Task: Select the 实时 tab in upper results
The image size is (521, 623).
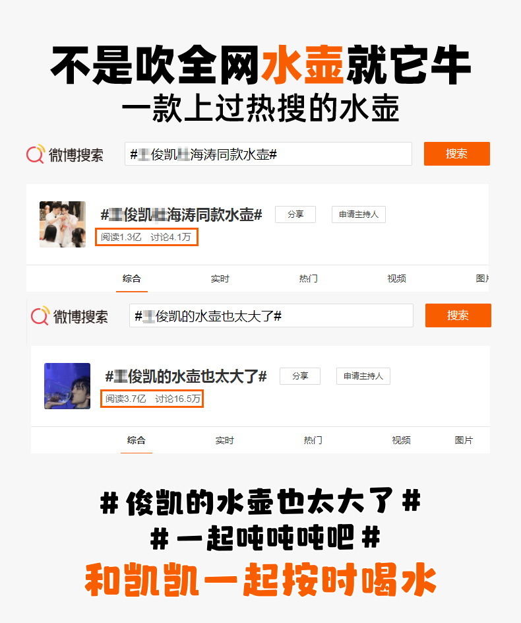Action: [x=220, y=279]
